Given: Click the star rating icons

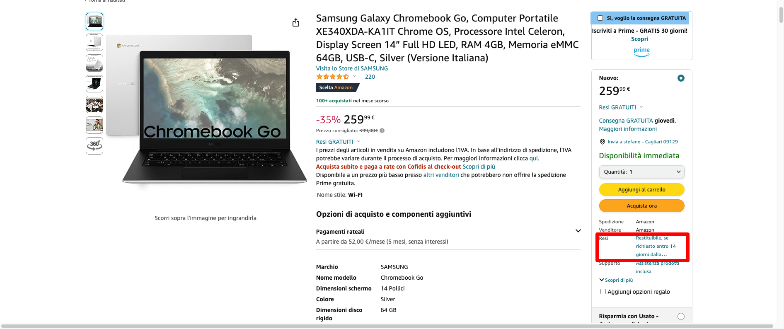Looking at the screenshot, I should pyautogui.click(x=332, y=77).
